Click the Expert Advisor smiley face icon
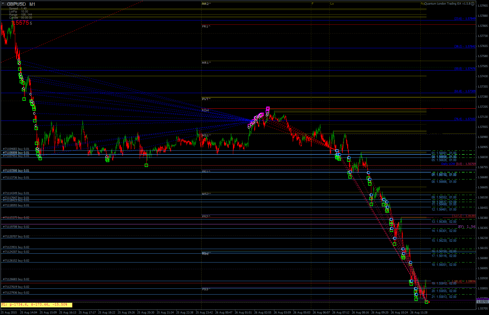Viewport: 489px width, 315px height. 473,4
